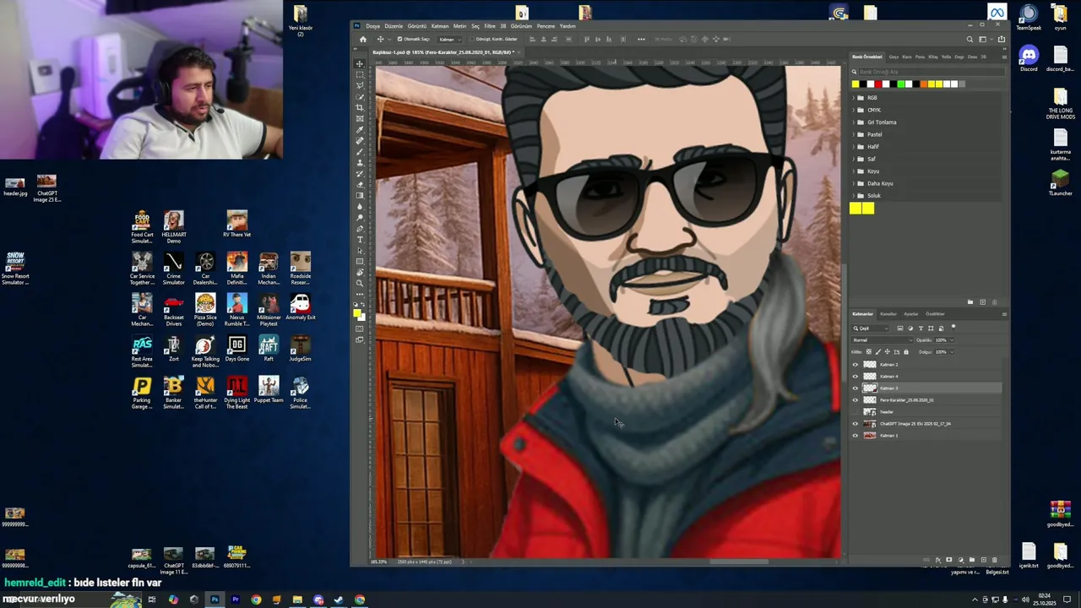Expand the CMYK swatch group
Image resolution: width=1081 pixels, height=608 pixels.
[853, 110]
